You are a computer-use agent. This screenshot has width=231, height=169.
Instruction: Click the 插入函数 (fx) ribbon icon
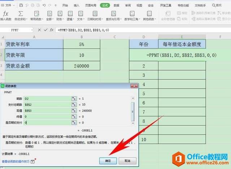[x=5, y=14]
